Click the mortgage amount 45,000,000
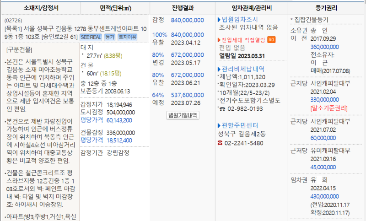Screen dimensions: 366x221 click(x=323, y=167)
